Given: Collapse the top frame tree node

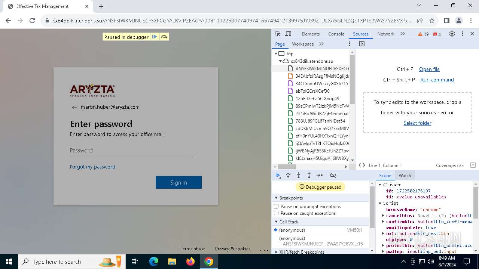Looking at the screenshot, I should tap(276, 54).
